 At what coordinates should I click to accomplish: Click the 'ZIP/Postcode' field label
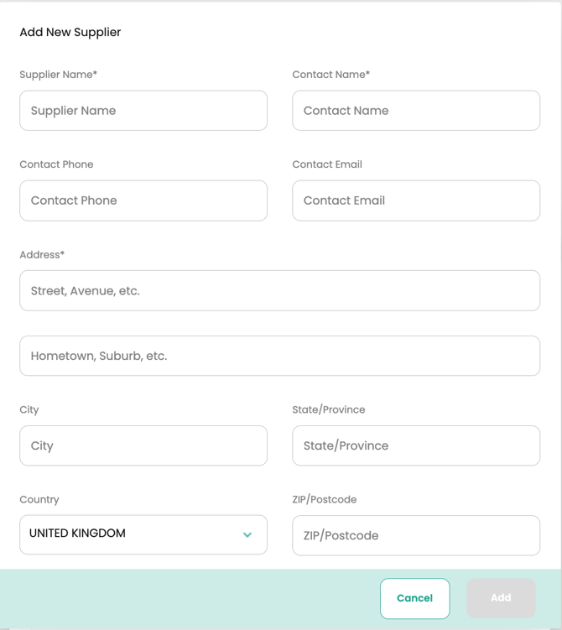coord(325,499)
